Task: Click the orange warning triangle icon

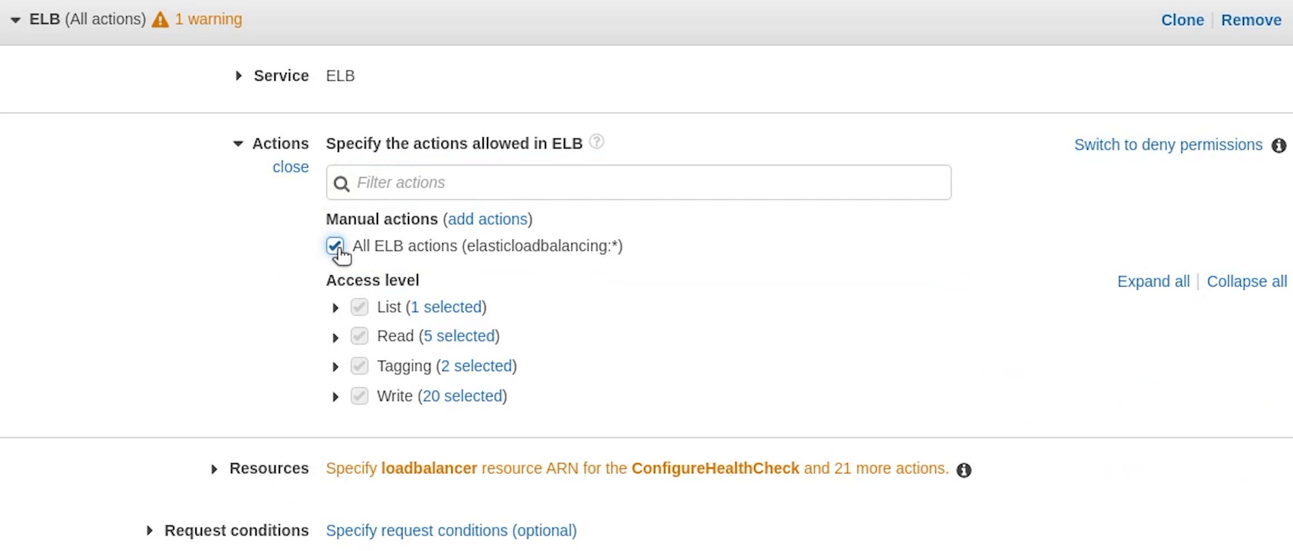Action: click(x=160, y=20)
